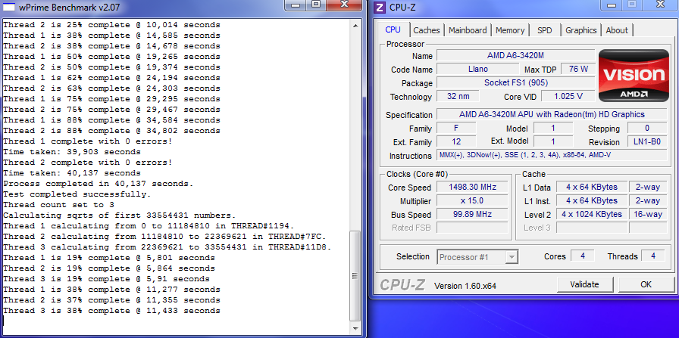Viewport: 679px width, 338px height.
Task: Click the AMD Vision logo in CPU-Z
Action: point(634,76)
